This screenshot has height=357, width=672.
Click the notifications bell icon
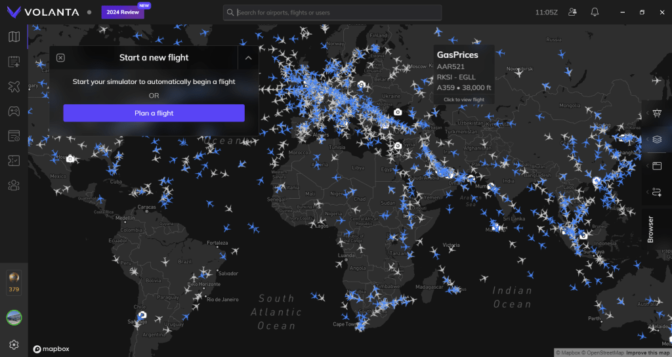[595, 12]
